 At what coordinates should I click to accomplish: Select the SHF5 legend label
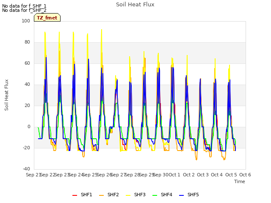click(x=193, y=195)
